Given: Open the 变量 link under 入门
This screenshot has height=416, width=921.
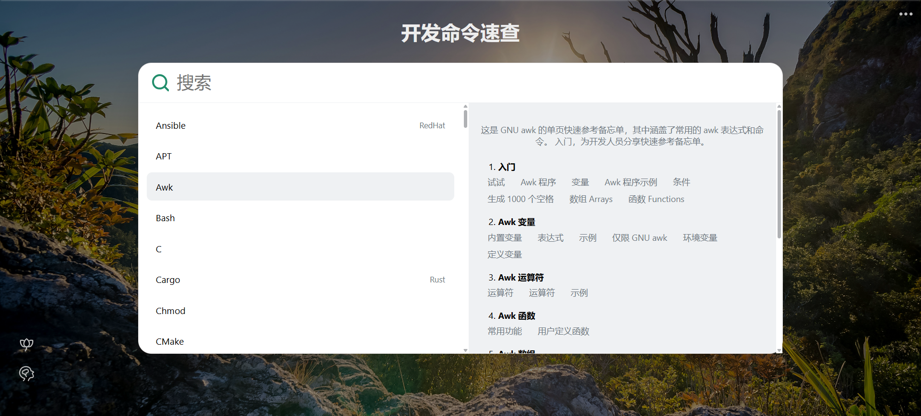Looking at the screenshot, I should coord(580,182).
